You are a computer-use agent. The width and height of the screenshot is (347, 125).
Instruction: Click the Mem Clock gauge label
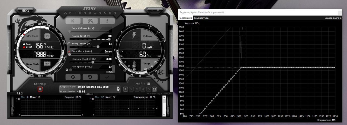click(32, 64)
